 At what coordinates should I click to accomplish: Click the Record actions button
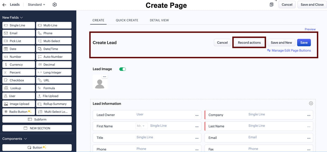tap(249, 42)
